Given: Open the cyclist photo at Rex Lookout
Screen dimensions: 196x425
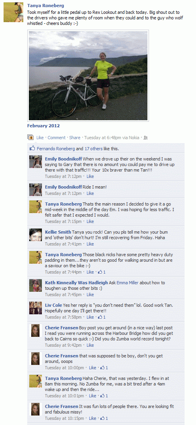Looking at the screenshot, I should coord(88,76).
